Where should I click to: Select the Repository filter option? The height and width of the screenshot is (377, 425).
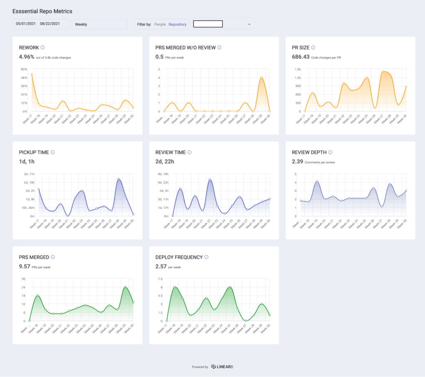pos(178,24)
